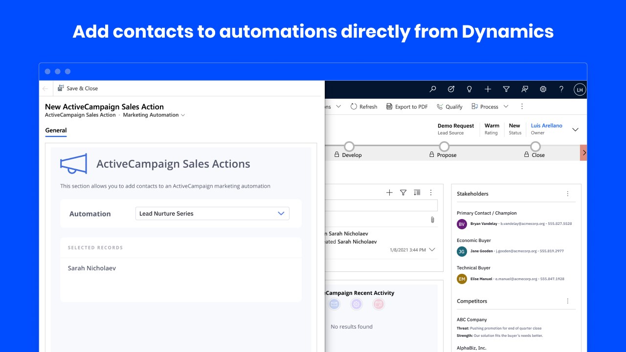626x352 pixels.
Task: Expand chevron left of Refresh command
Action: tap(338, 107)
